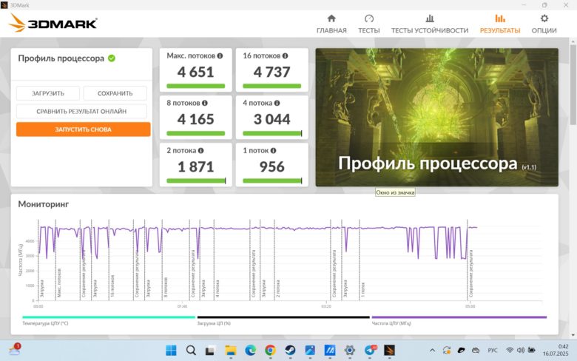Open the clock and date 16.07.2025
The height and width of the screenshot is (361, 577).
[x=556, y=350]
